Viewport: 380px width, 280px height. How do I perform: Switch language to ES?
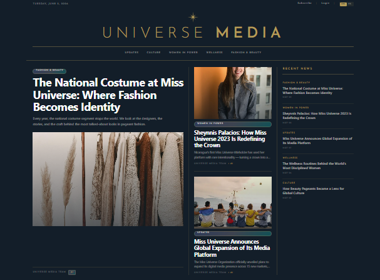pyautogui.click(x=350, y=4)
